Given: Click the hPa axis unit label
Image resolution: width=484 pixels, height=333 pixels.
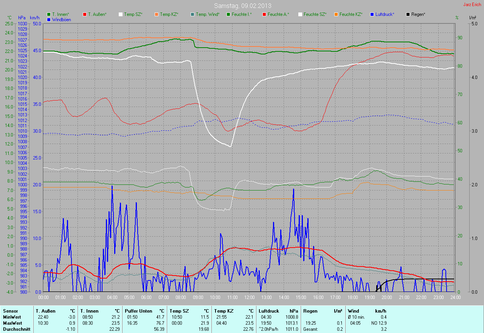Looking at the screenshot, I should (x=22, y=18).
